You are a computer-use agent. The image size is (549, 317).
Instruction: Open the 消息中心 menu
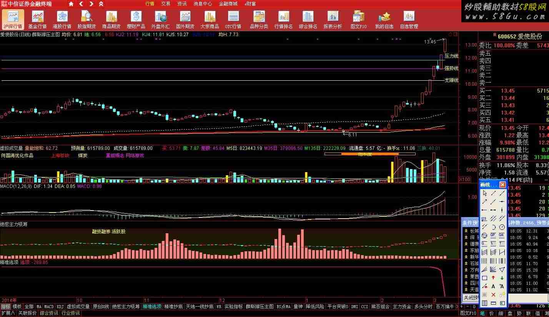pyautogui.click(x=203, y=4)
